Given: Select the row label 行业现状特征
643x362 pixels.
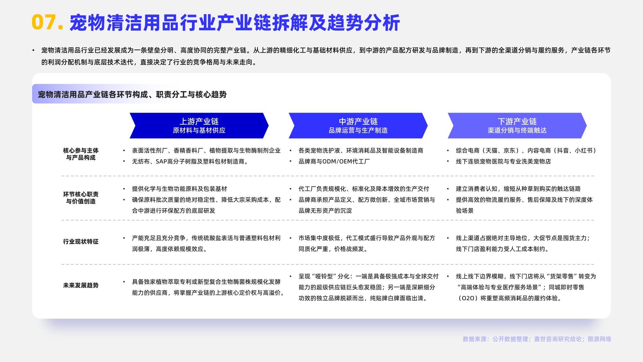Looking at the screenshot, I should [x=81, y=241].
